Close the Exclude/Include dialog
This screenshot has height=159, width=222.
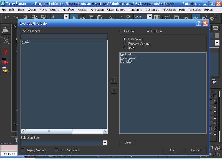click(205, 23)
